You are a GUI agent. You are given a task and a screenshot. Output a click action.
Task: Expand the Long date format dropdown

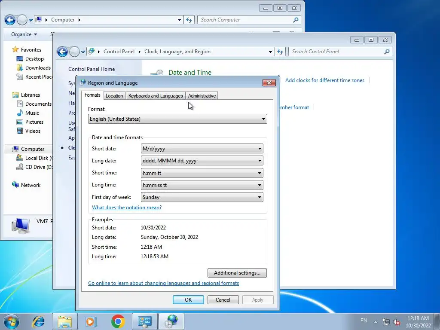click(x=202, y=161)
